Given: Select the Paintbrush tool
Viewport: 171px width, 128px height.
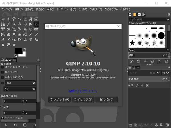Looking at the screenshot, I should coord(36,34).
